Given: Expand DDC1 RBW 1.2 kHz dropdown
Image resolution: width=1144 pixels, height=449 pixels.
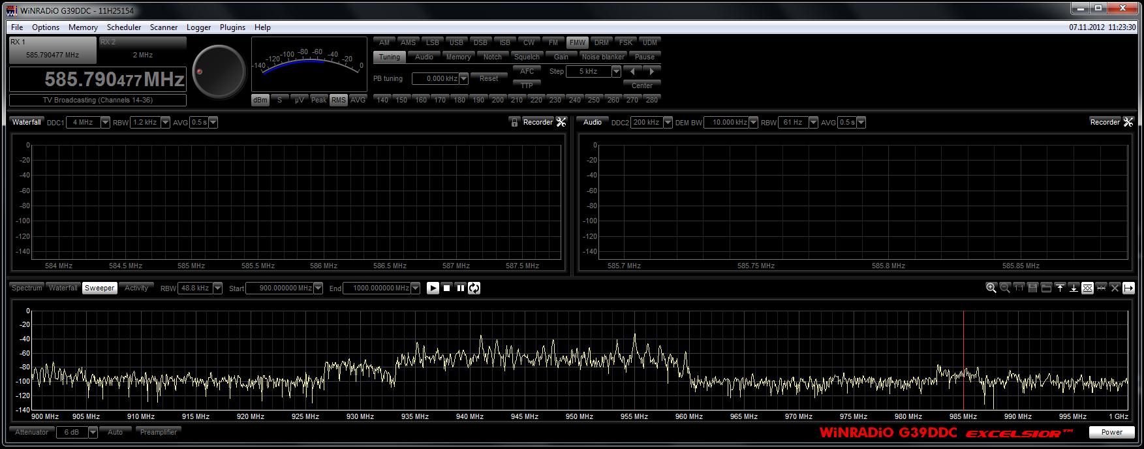Looking at the screenshot, I should pos(166,122).
